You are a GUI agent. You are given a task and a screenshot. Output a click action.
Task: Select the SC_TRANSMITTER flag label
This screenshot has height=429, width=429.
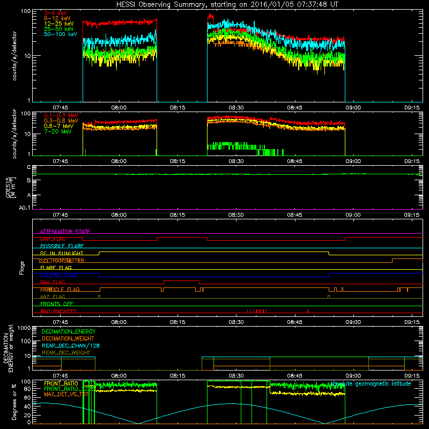(62, 261)
